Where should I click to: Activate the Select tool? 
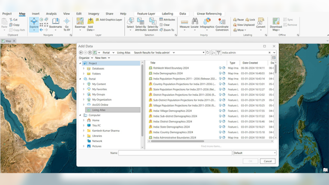click(x=130, y=24)
